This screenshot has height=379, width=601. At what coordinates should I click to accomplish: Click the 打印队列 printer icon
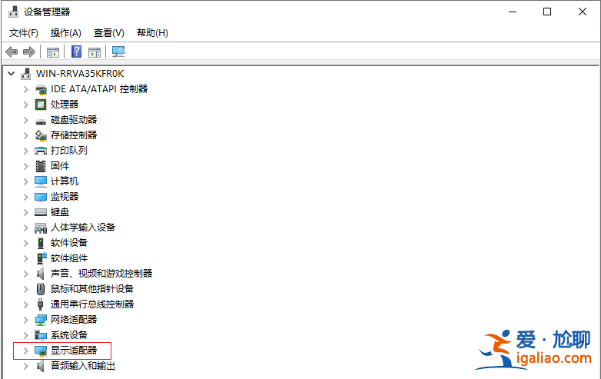(41, 151)
